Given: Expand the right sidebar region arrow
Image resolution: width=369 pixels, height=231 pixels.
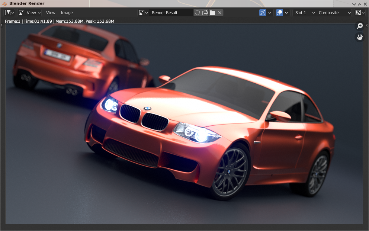Looking at the screenshot, I should (x=367, y=25).
